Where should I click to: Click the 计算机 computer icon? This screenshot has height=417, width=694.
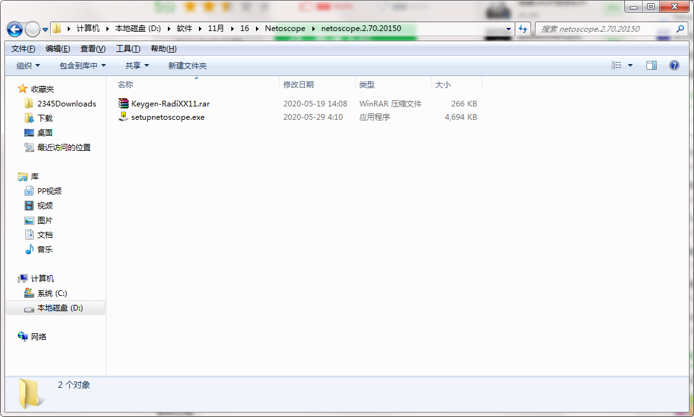coord(23,278)
